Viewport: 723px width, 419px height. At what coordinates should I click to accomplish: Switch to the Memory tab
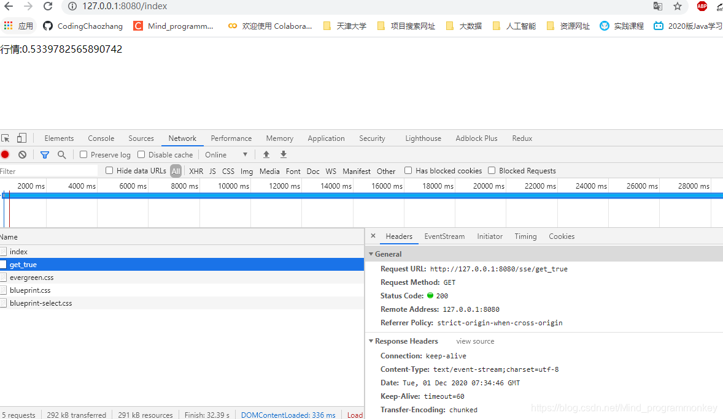click(x=279, y=138)
